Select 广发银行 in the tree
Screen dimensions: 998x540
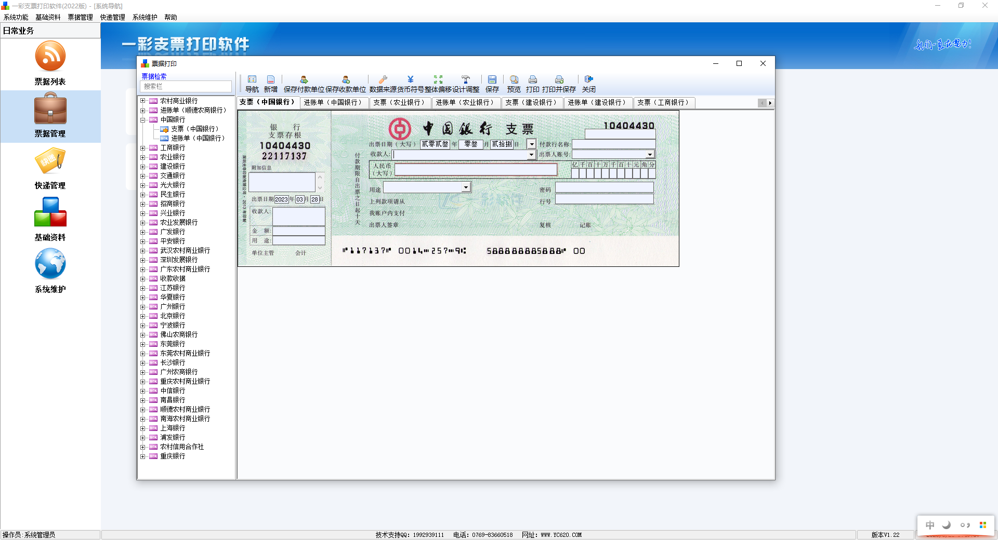173,232
